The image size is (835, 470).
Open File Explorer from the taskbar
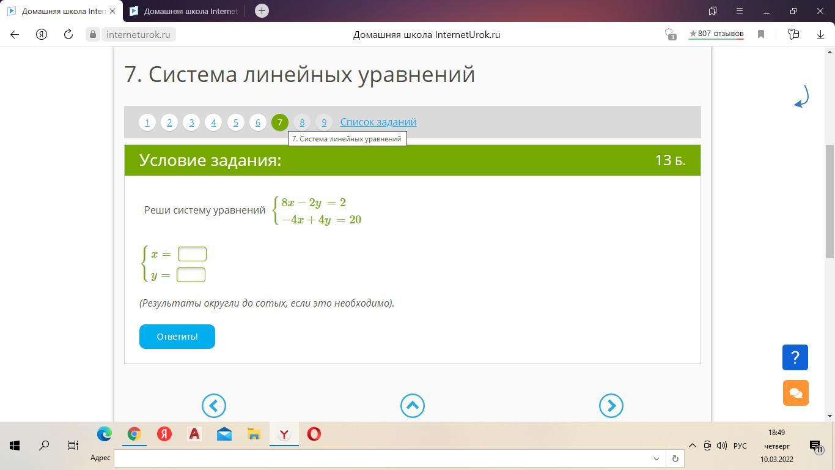pyautogui.click(x=254, y=434)
